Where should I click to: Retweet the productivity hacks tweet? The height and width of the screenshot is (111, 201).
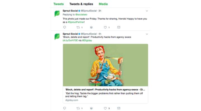click(x=78, y=108)
